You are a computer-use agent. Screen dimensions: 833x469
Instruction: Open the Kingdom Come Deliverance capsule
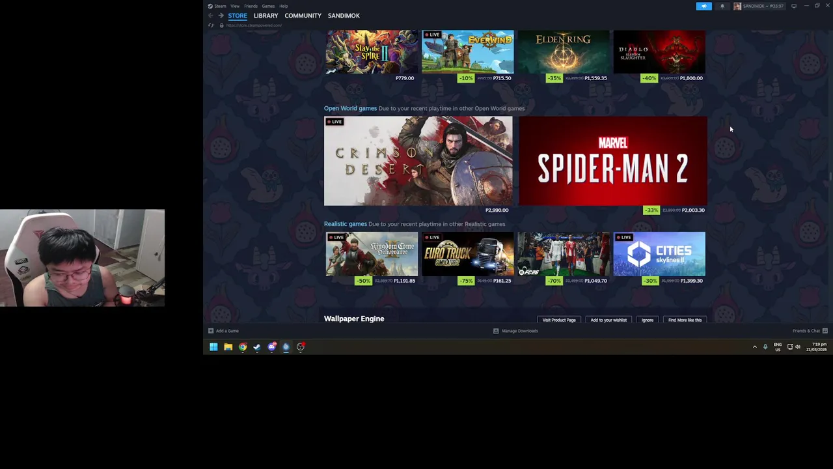pyautogui.click(x=372, y=254)
